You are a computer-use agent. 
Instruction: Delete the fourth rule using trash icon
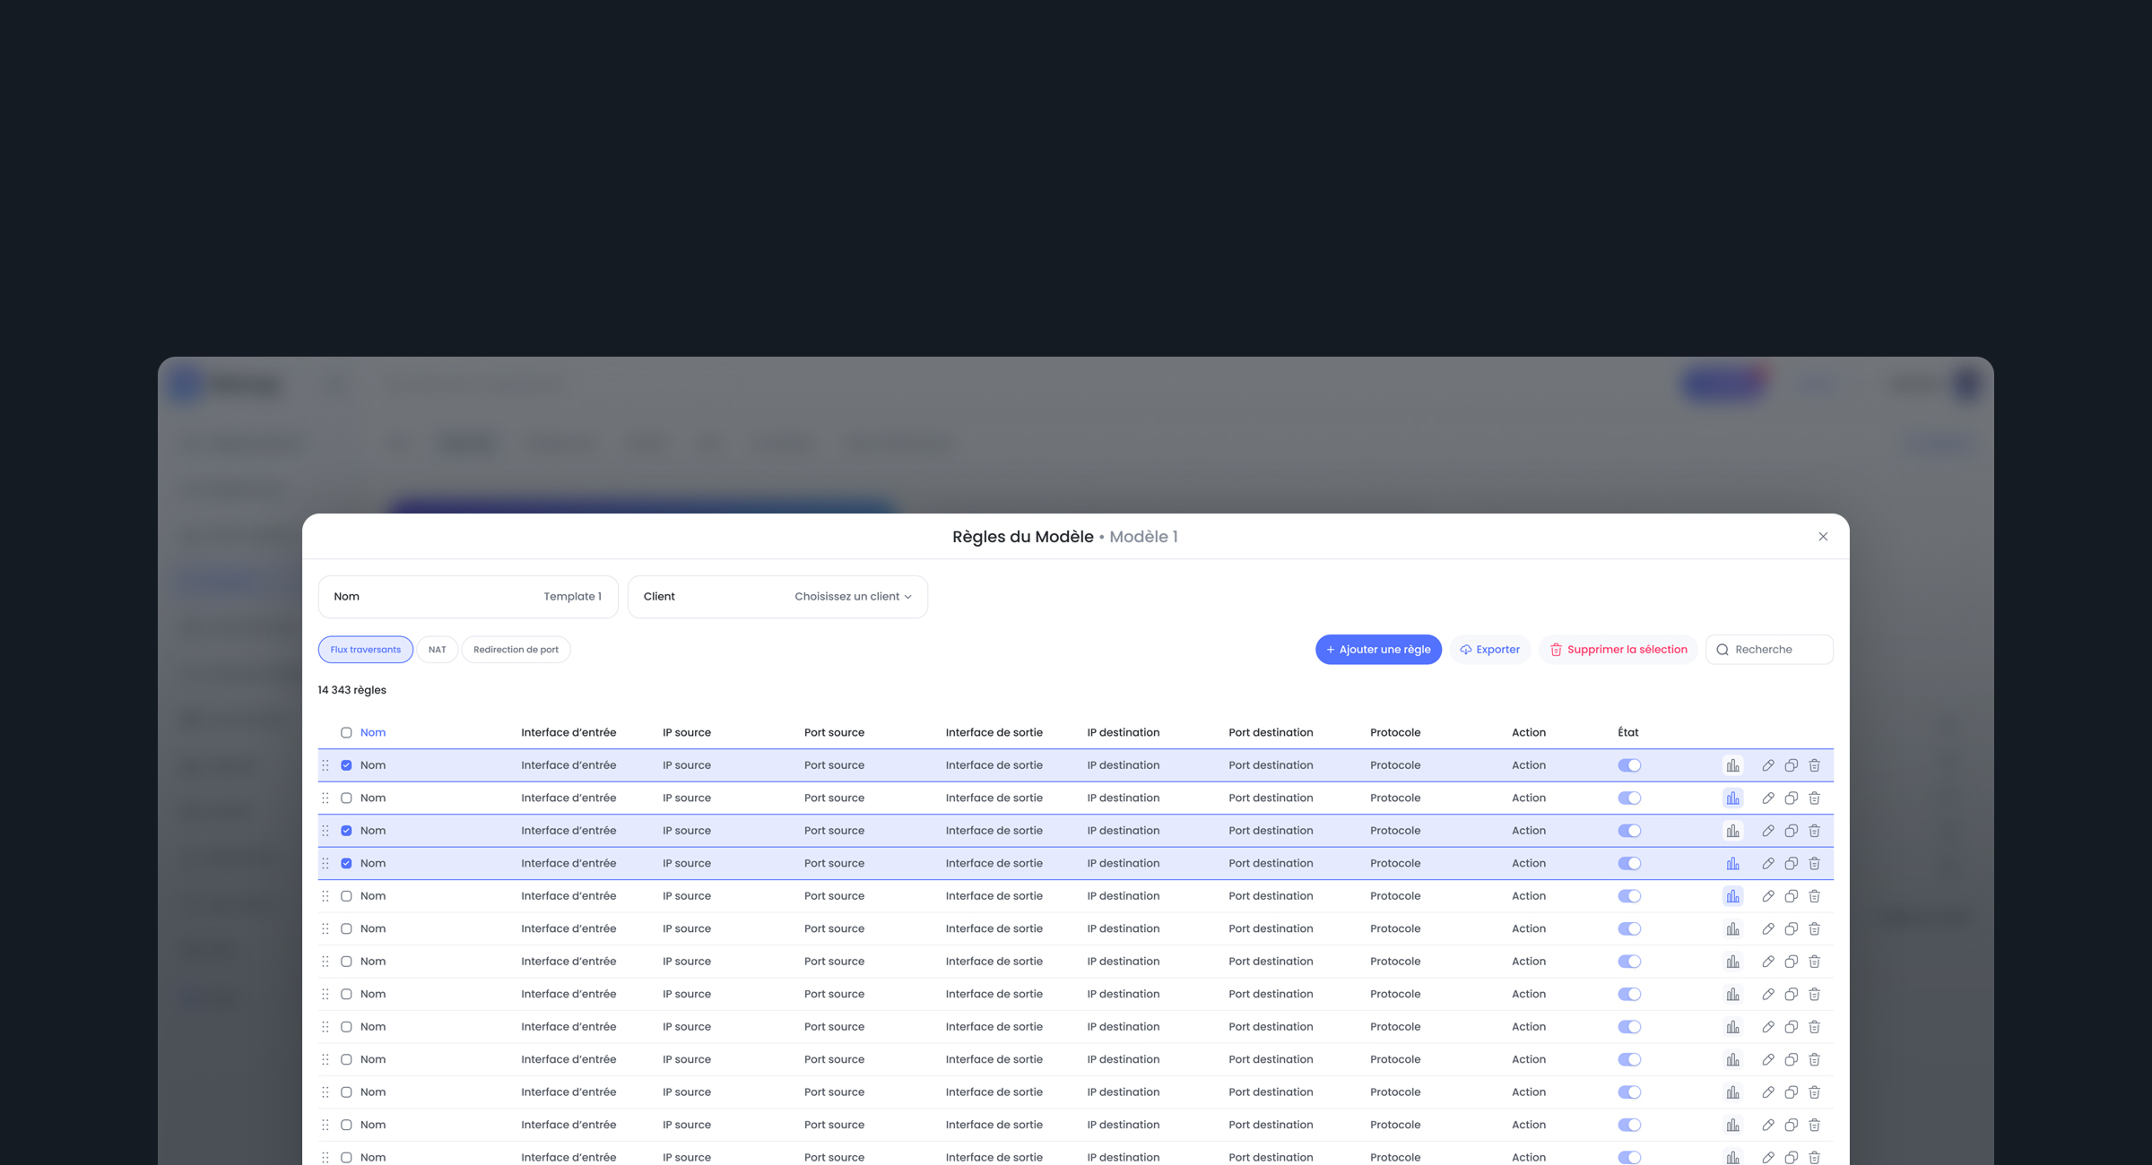1814,863
